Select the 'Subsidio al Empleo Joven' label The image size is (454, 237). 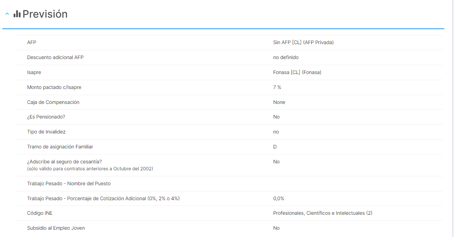pos(56,228)
